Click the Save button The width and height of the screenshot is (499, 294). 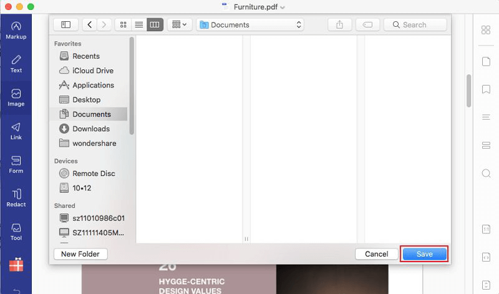tap(424, 254)
